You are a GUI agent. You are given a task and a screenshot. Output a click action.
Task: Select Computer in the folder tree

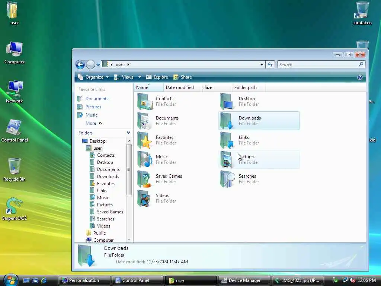click(x=103, y=240)
